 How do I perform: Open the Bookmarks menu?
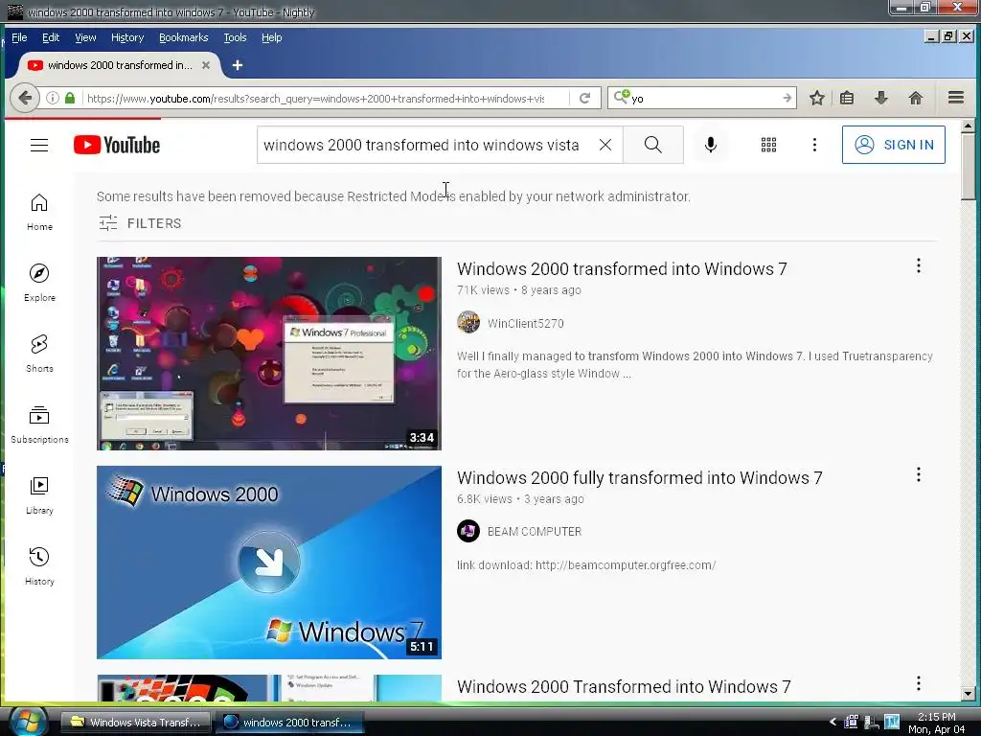point(183,37)
